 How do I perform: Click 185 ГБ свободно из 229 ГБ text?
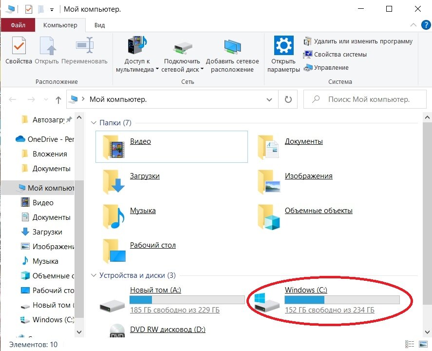[x=175, y=310]
